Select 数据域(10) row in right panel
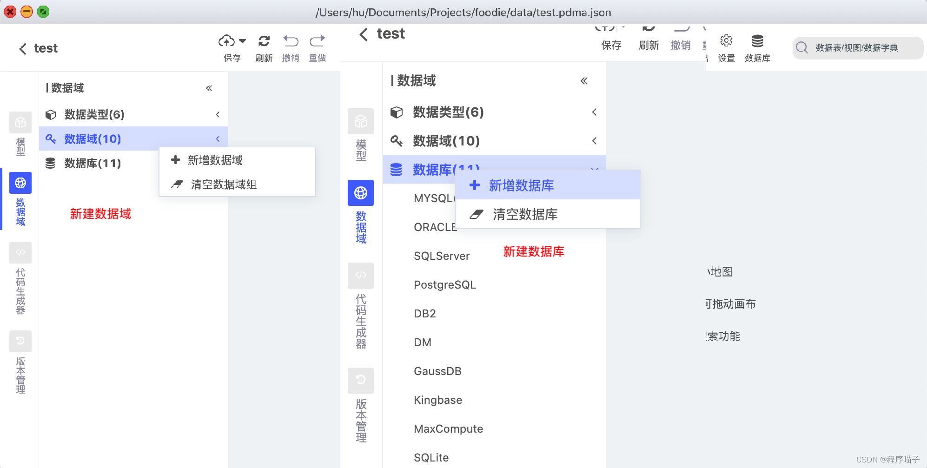Viewport: 927px width, 468px height. pyautogui.click(x=495, y=141)
